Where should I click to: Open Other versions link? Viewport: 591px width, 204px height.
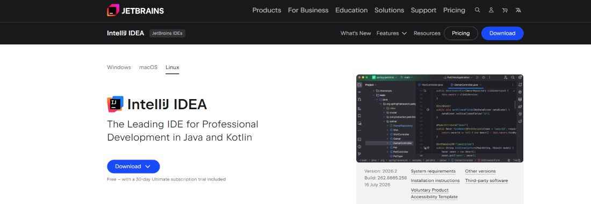(480, 171)
